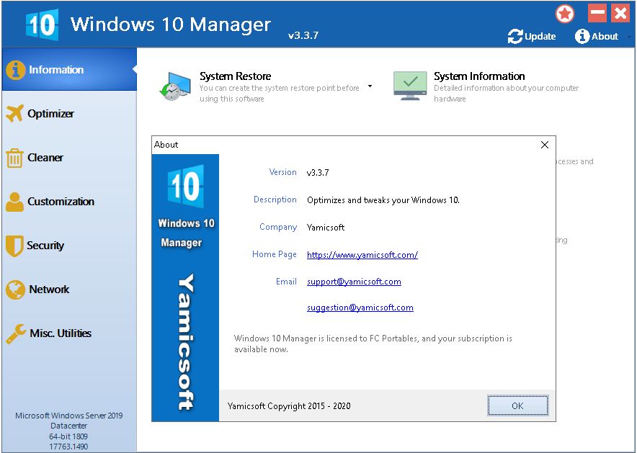Click the 'Yamicsoft' company value

(326, 228)
